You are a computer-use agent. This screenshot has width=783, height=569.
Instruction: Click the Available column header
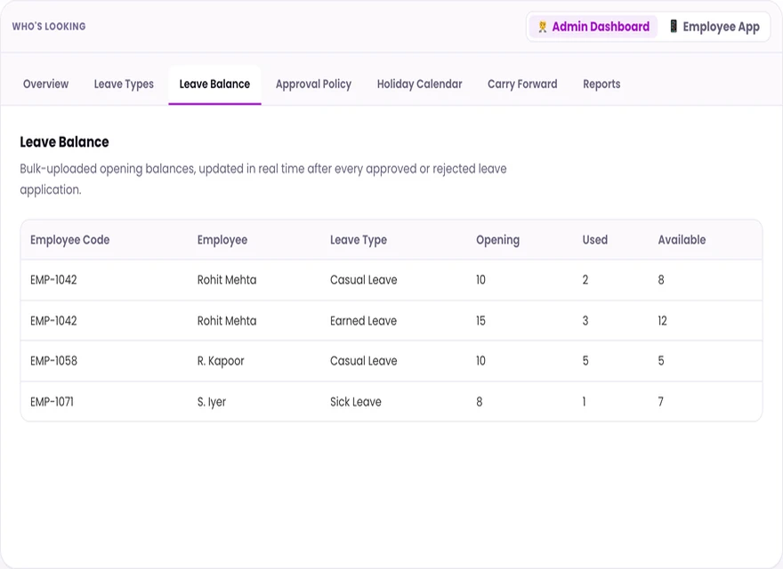point(682,239)
